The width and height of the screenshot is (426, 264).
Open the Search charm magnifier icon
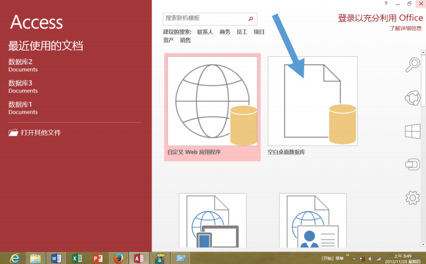click(x=413, y=65)
